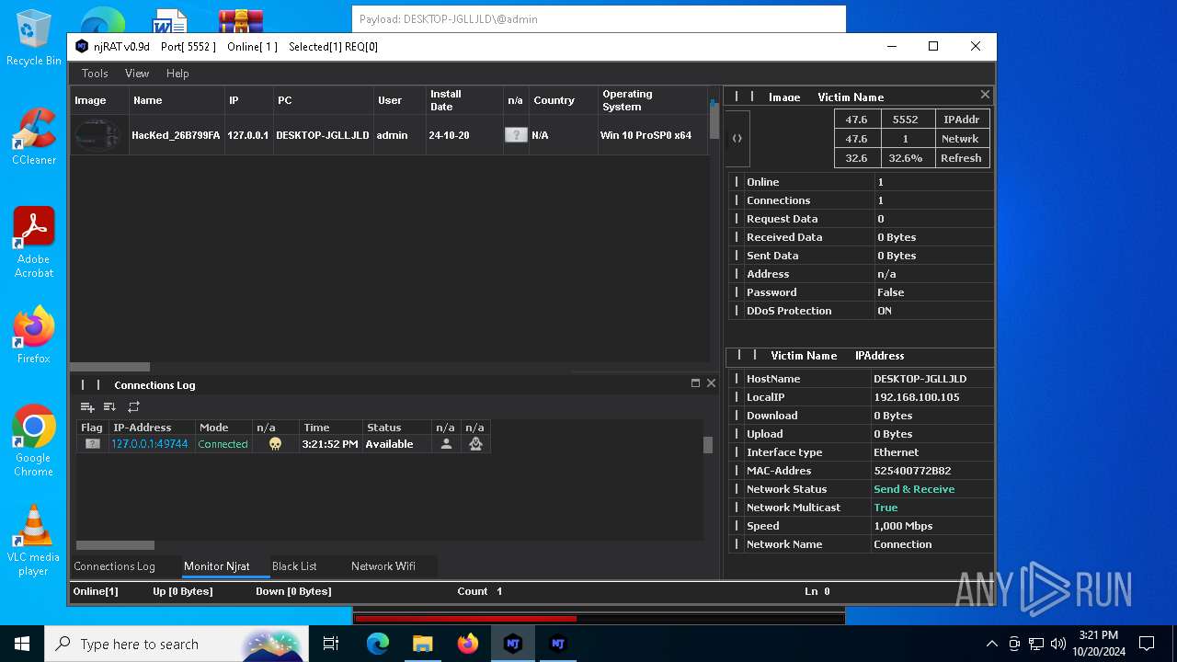Viewport: 1177px width, 662px height.
Task: Click the volume icon in the system tray
Action: (x=1057, y=644)
